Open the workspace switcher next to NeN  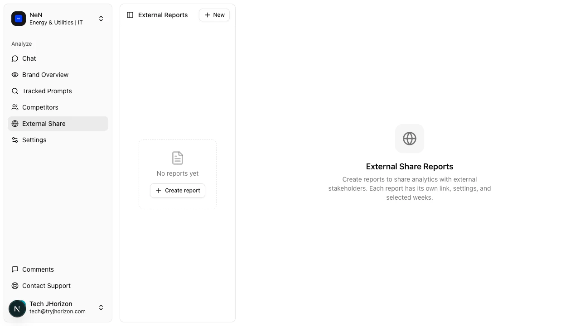[x=101, y=19]
